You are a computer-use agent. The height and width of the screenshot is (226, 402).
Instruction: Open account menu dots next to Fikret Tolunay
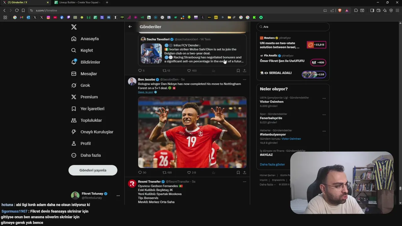[118, 196]
